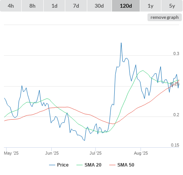
Task: Open the 1y time range view
Action: click(151, 6)
